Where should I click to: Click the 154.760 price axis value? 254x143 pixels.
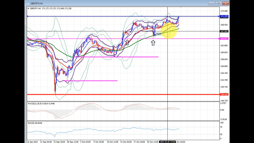[224, 73]
